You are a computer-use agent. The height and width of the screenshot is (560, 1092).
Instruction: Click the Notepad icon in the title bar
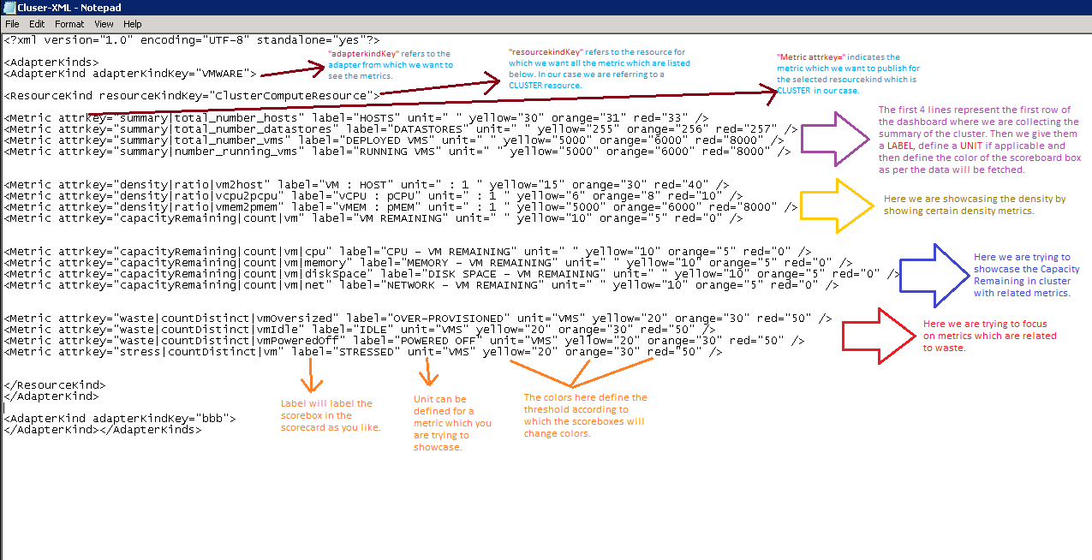coord(9,8)
